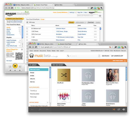This screenshot has width=130, height=117.
Task: Refresh song list icon next to 1405 songs
Action: tap(27, 22)
